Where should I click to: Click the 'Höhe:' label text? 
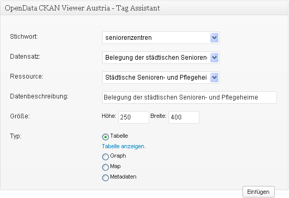tap(109, 116)
